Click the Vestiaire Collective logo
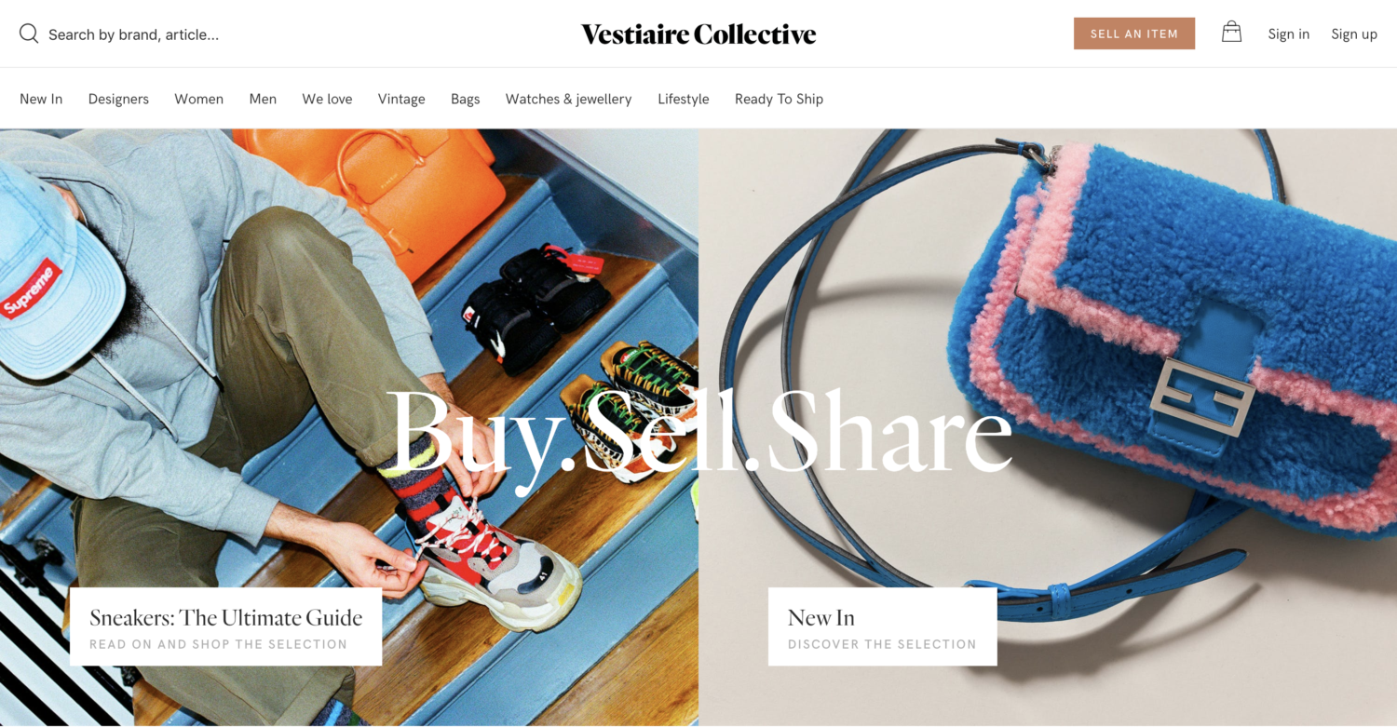The width and height of the screenshot is (1397, 727). [x=698, y=34]
